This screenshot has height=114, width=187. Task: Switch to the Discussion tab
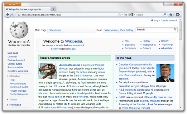[55, 30]
